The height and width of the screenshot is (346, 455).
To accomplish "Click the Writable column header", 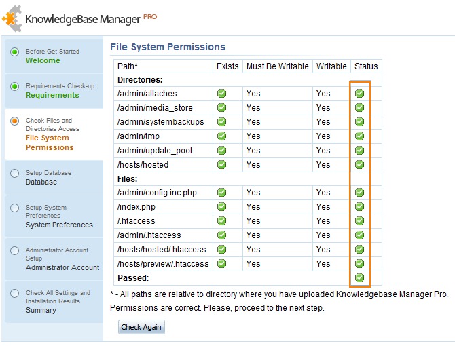I will point(331,66).
